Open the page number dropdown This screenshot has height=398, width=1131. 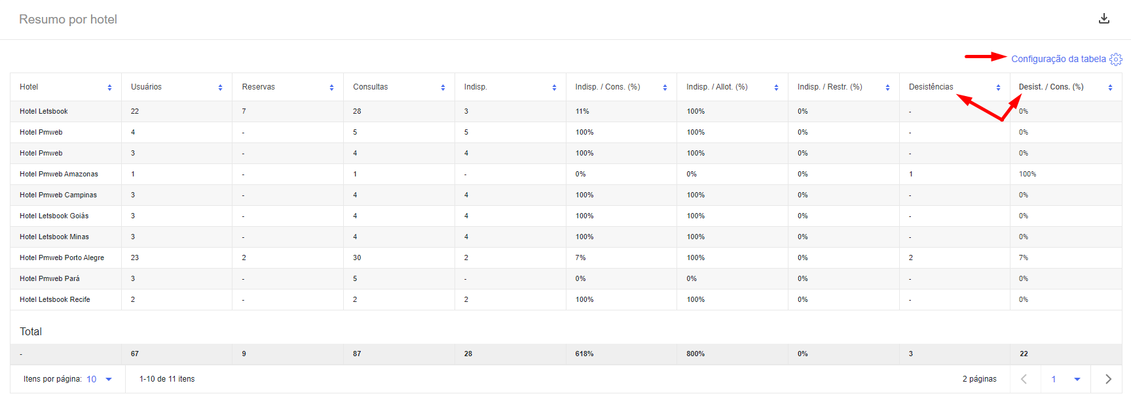pos(1066,379)
